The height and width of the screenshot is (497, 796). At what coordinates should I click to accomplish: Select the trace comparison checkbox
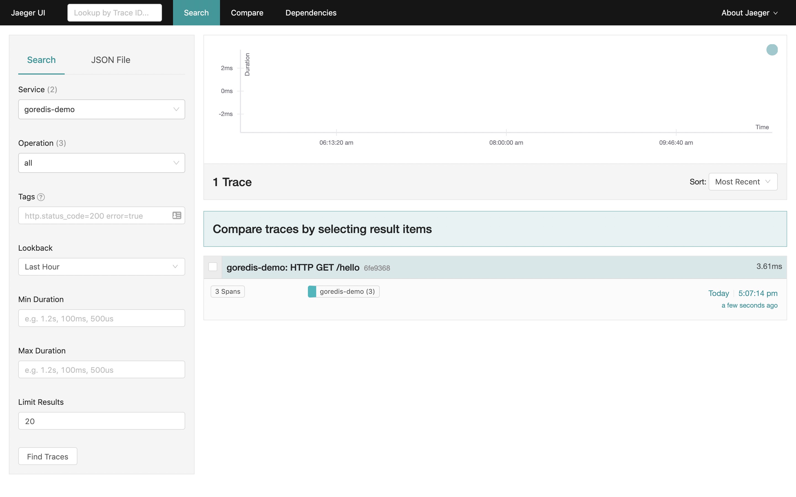pos(213,267)
